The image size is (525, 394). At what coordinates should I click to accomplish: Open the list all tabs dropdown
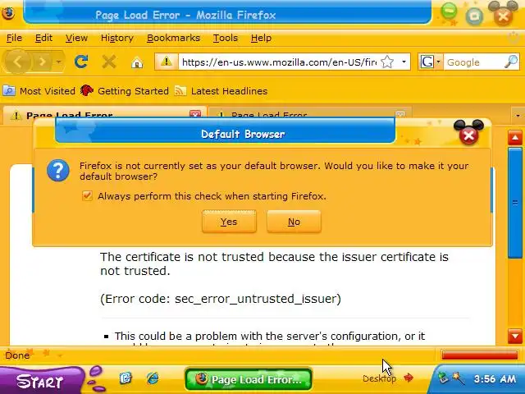pyautogui.click(x=518, y=115)
